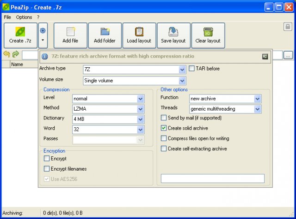This screenshot has height=219, width=296.
Task: Open the gear options dropdown button
Action: coord(43,36)
